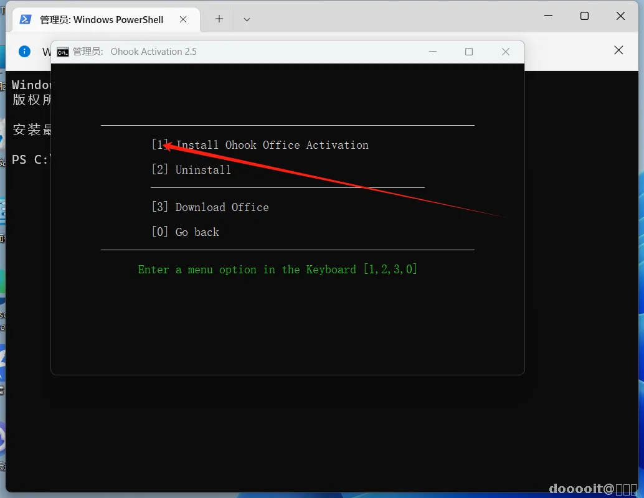Choose the Go back menu entry
Image resolution: width=644 pixels, height=498 pixels.
[x=185, y=232]
